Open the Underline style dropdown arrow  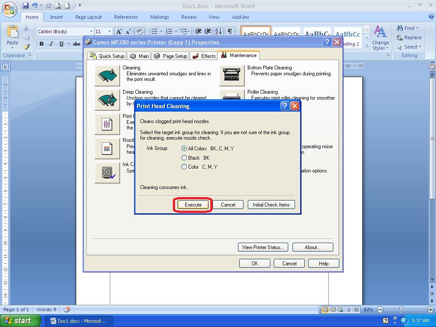[69, 44]
